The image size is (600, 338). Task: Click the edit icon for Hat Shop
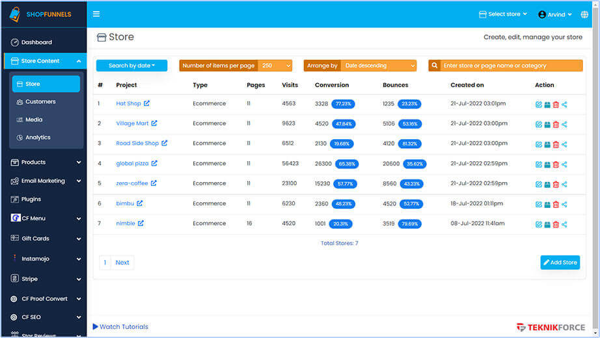pyautogui.click(x=538, y=105)
